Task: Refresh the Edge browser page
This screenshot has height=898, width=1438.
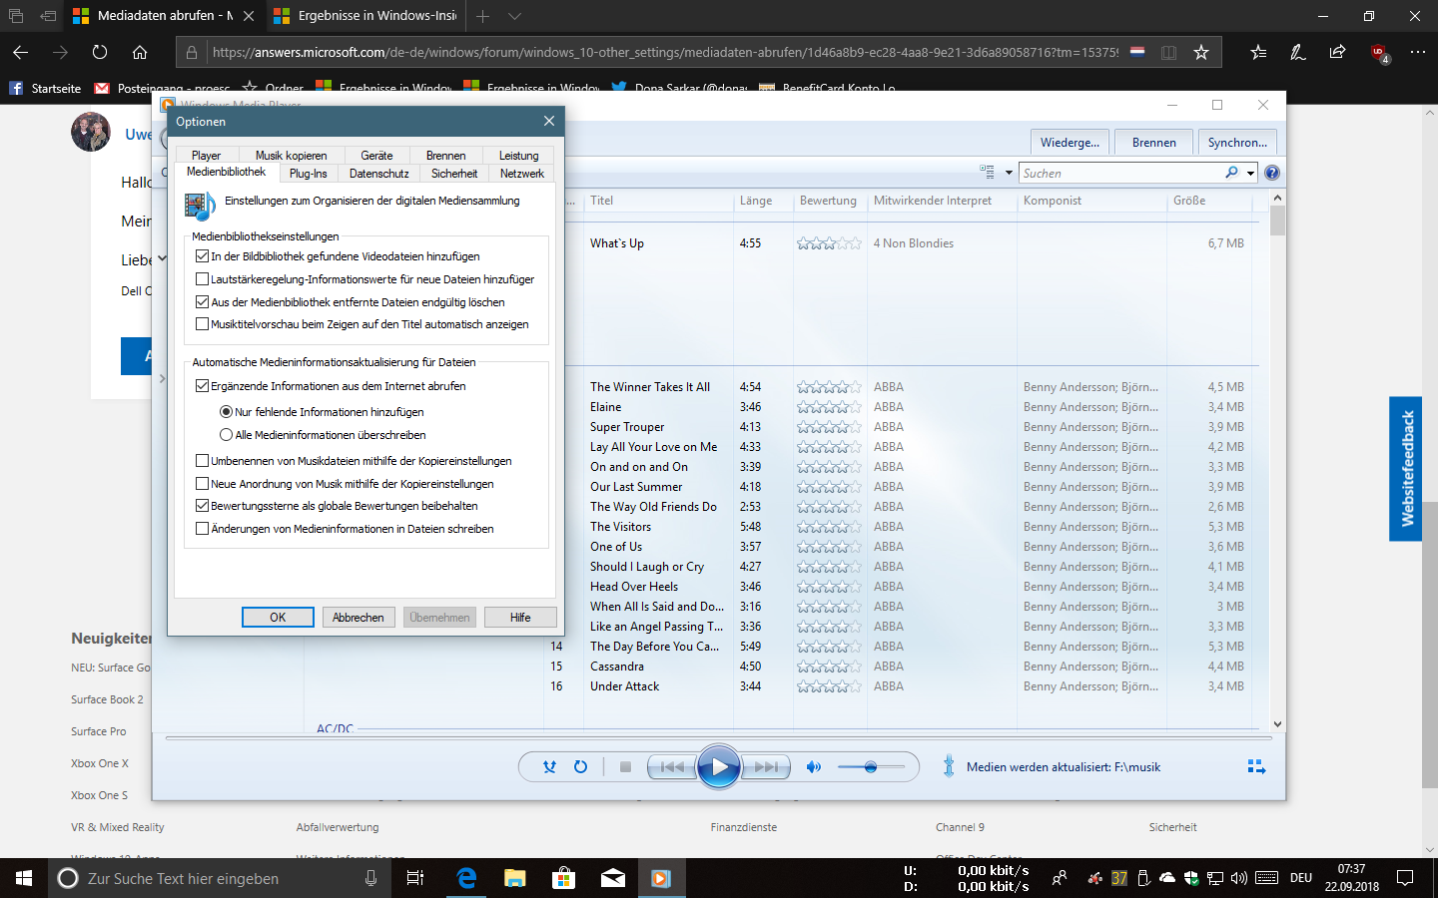Action: [x=100, y=52]
